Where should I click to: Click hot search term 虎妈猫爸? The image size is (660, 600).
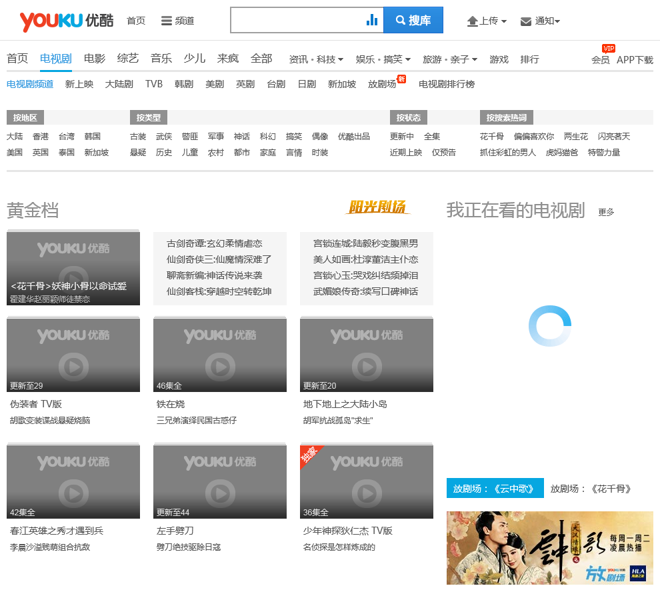click(x=561, y=153)
